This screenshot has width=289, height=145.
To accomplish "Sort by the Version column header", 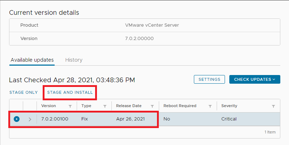I will coord(48,106).
